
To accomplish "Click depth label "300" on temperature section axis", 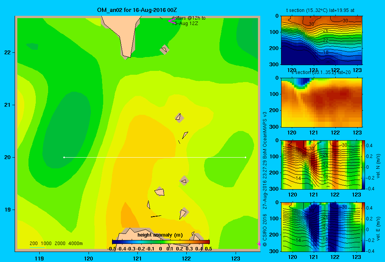I will point(274,64).
